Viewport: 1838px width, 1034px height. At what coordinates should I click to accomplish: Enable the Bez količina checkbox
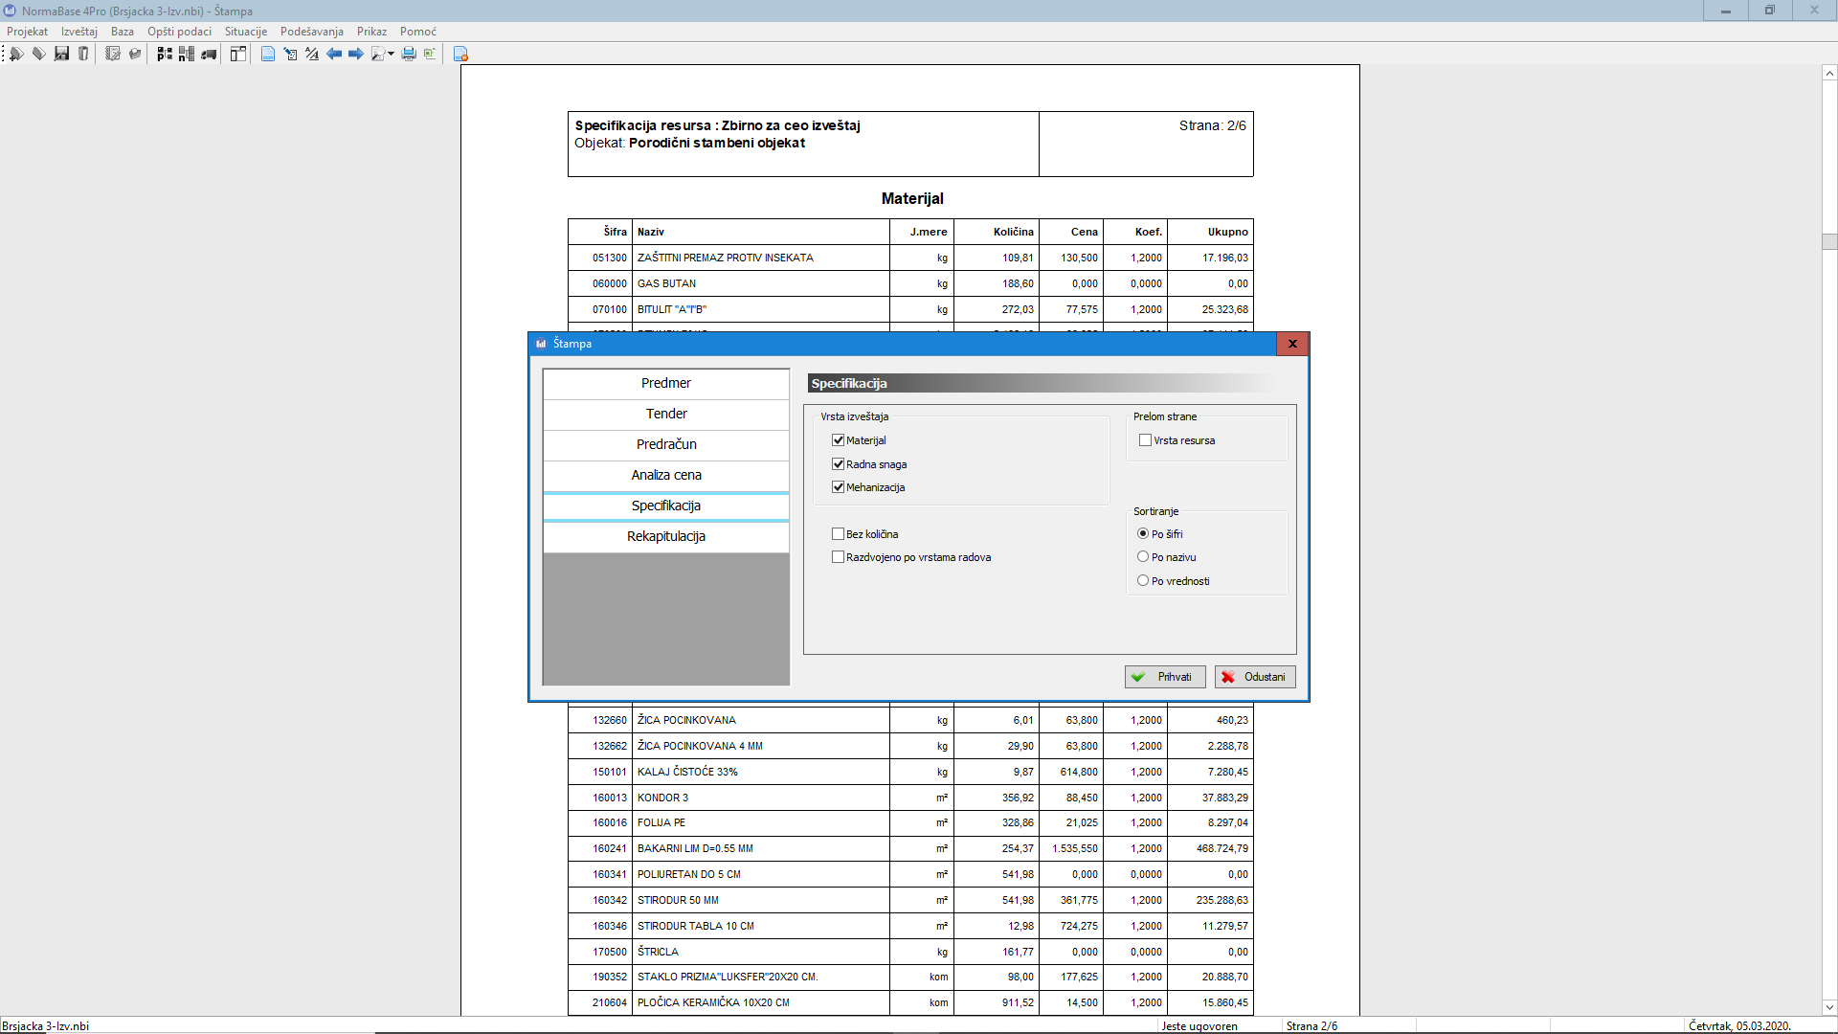point(839,534)
